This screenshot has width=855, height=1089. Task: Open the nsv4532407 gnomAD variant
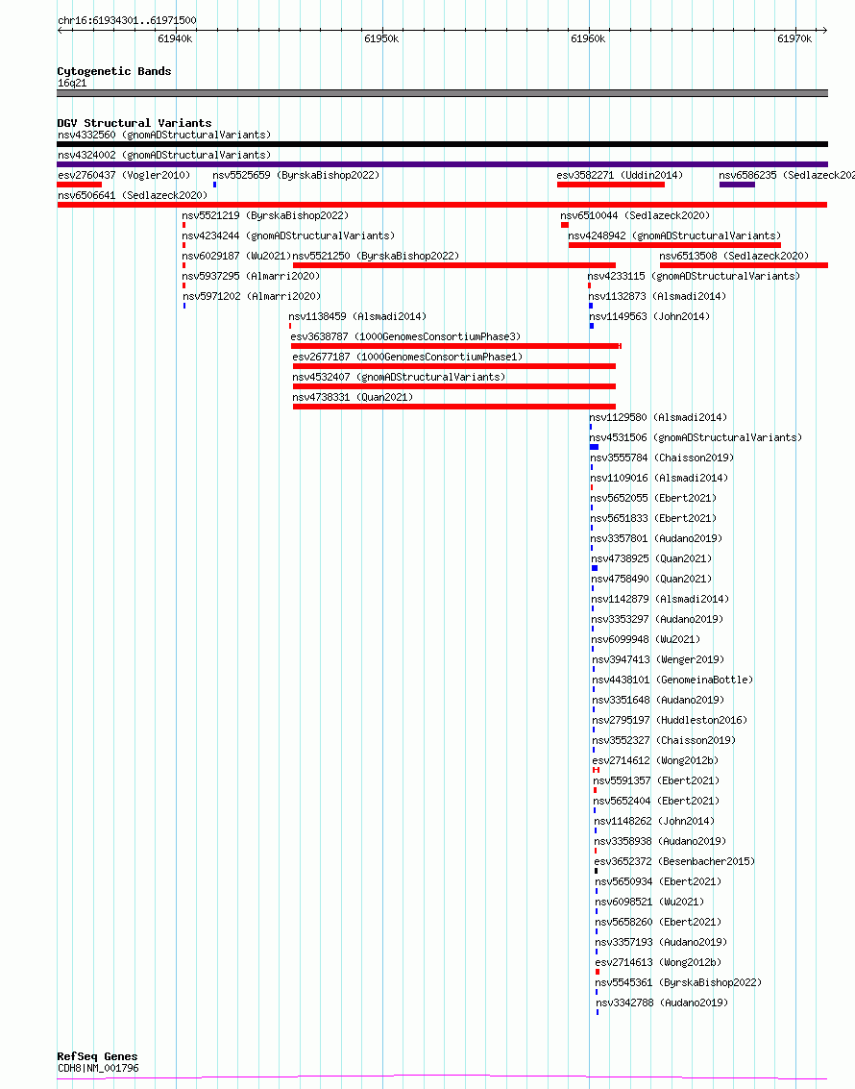(399, 377)
